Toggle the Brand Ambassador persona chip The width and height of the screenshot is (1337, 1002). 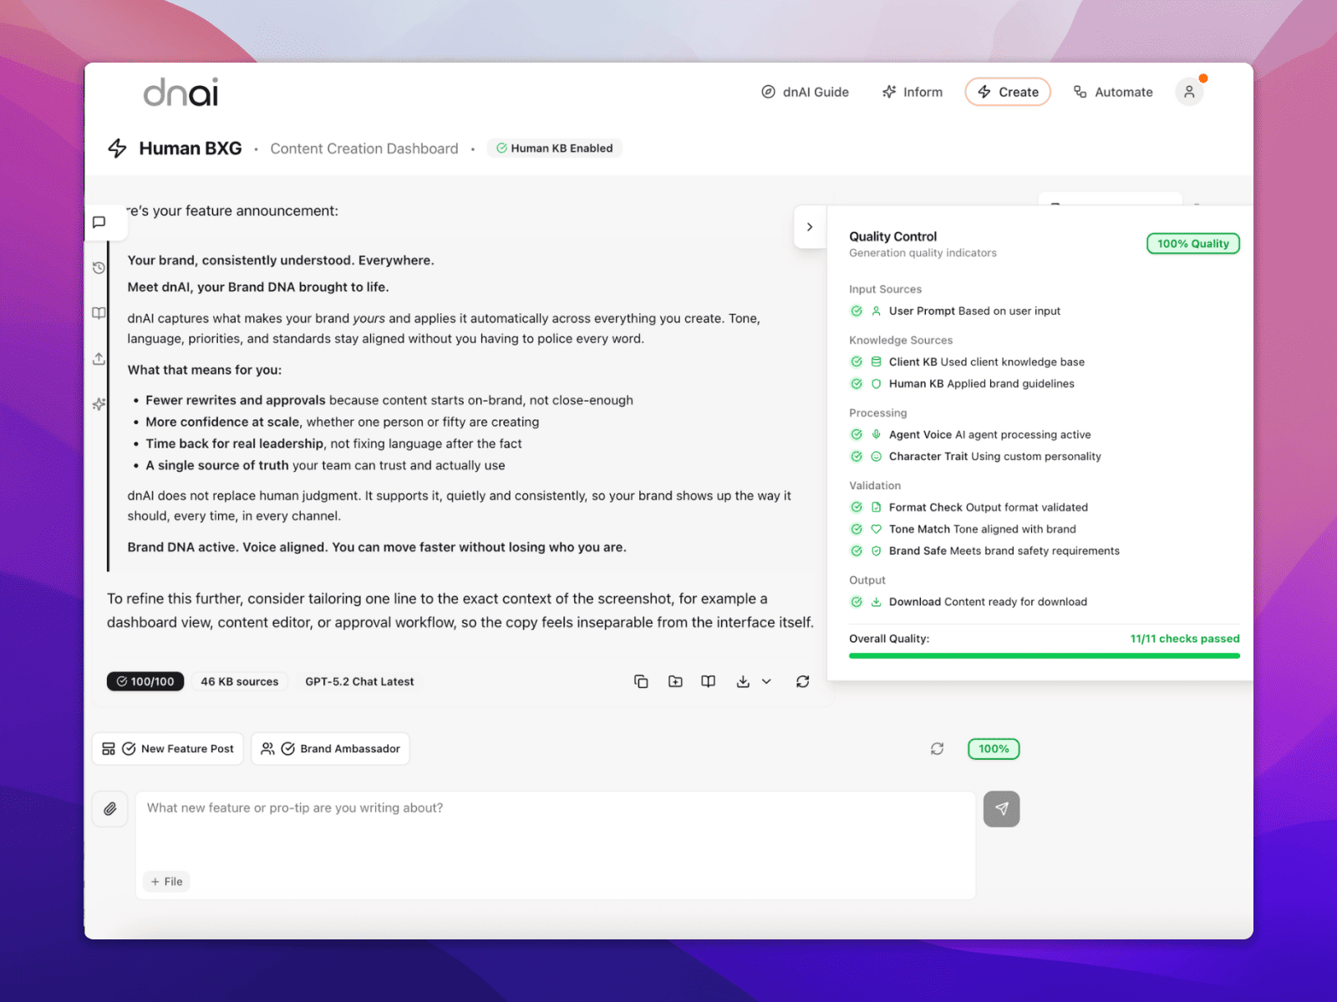[331, 749]
